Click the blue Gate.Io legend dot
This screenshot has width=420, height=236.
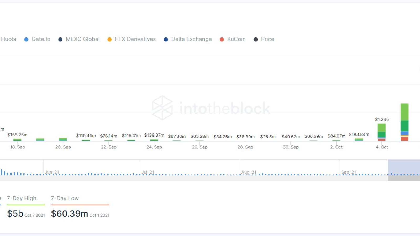click(x=26, y=39)
